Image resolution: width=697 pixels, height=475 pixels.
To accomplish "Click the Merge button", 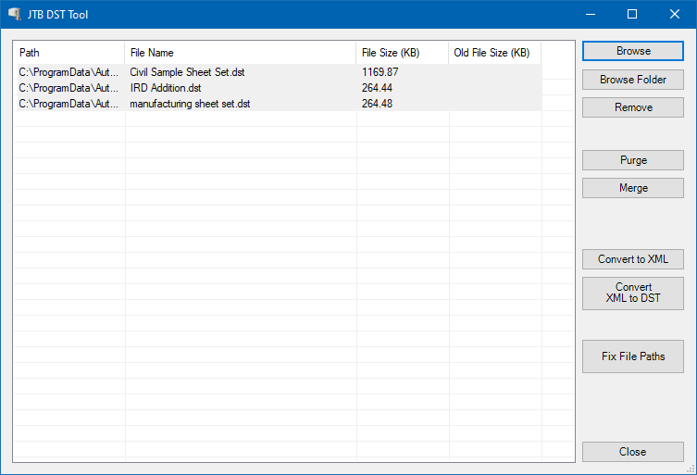I will tap(633, 188).
